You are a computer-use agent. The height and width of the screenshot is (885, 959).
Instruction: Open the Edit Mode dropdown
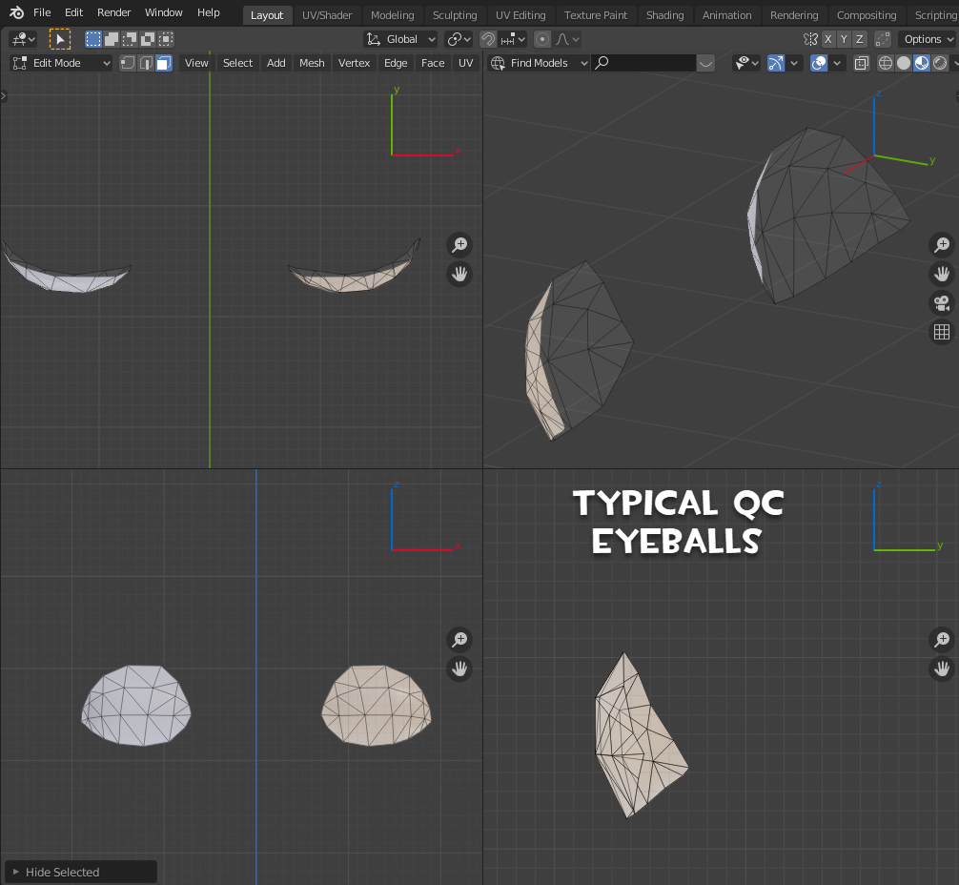(x=62, y=63)
